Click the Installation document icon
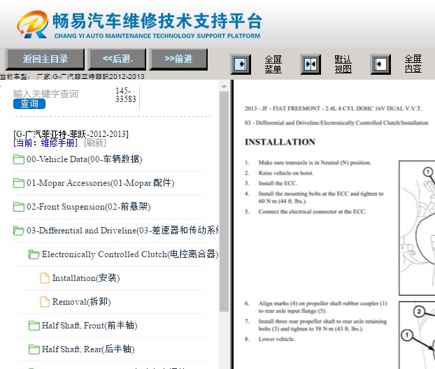Screen dimensions: 435x369 [44, 278]
